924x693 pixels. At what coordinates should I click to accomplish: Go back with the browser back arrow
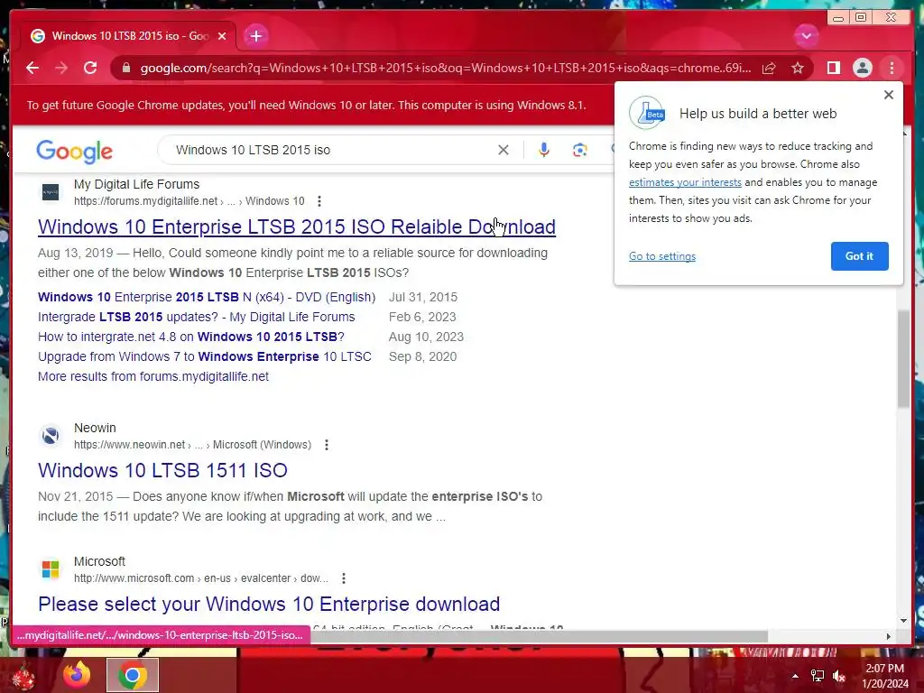pyautogui.click(x=32, y=68)
